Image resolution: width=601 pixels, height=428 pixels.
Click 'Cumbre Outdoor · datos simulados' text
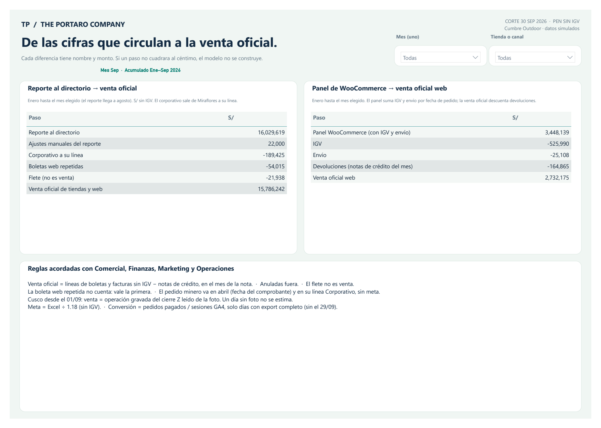pos(542,28)
